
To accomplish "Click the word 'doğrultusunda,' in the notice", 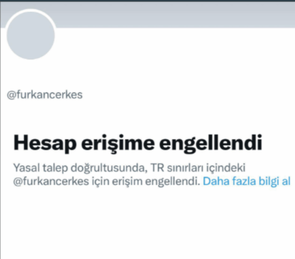I will click(109, 167).
